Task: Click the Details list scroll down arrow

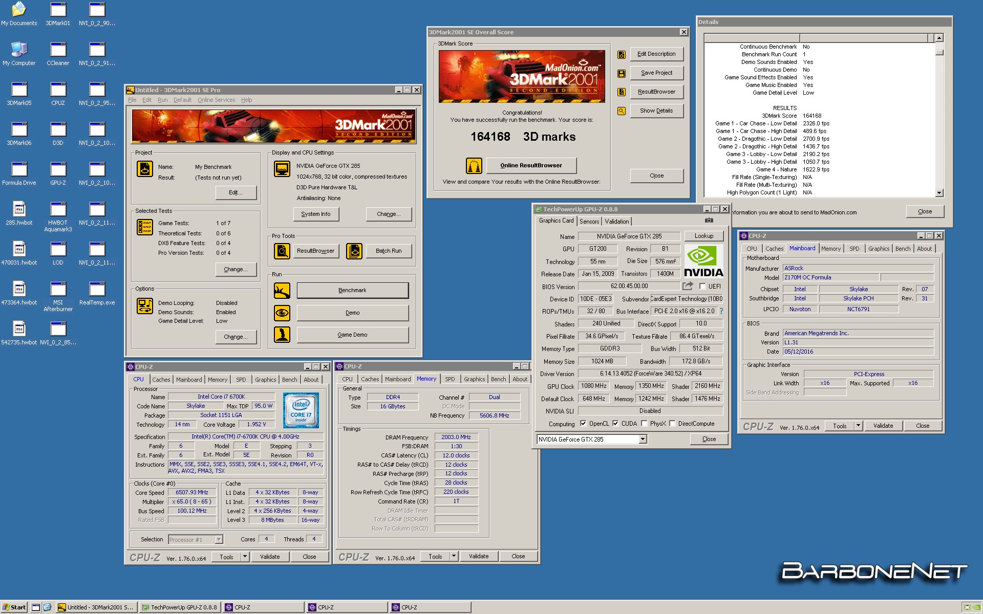Action: tap(939, 193)
